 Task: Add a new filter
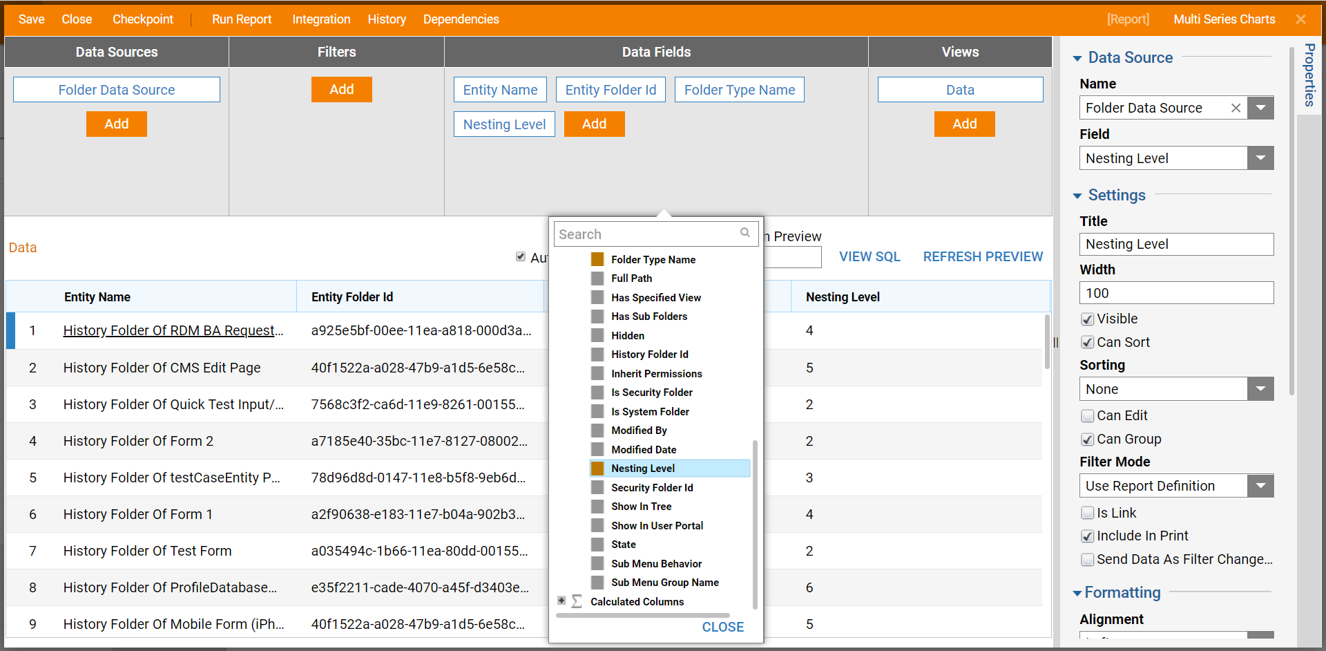pyautogui.click(x=342, y=89)
